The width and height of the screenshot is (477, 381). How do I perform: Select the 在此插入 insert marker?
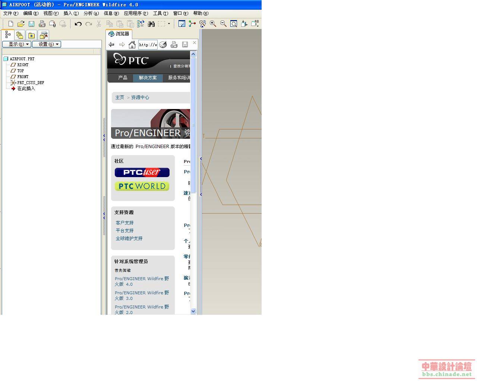(23, 89)
